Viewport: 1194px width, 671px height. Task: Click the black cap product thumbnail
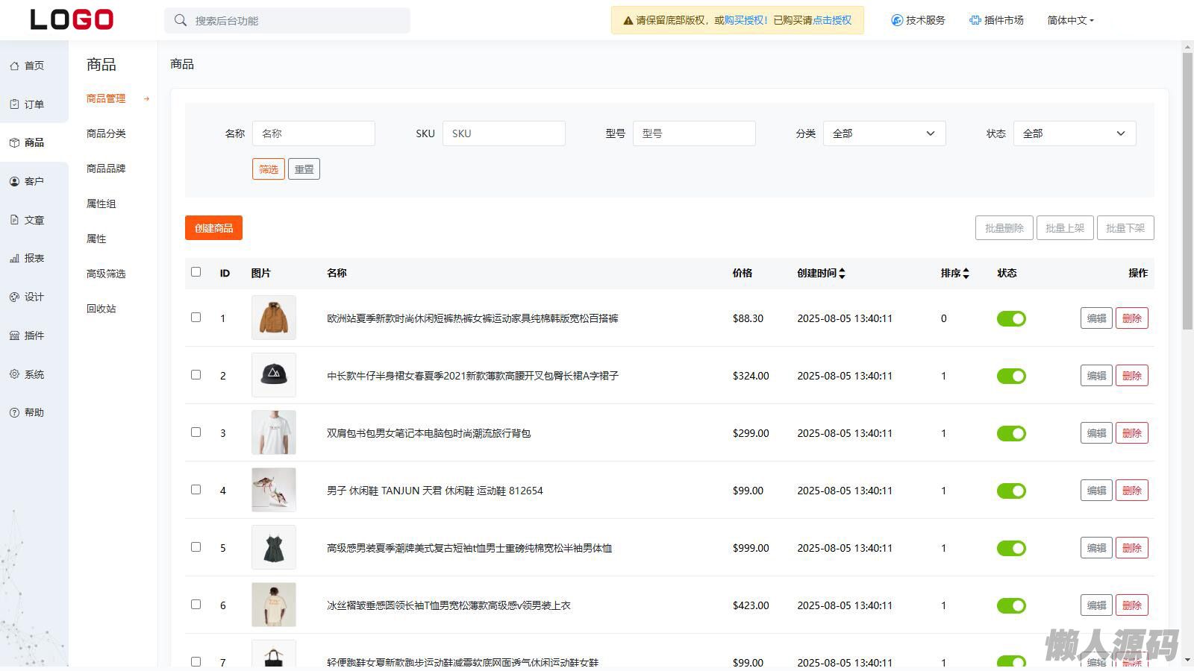[273, 375]
